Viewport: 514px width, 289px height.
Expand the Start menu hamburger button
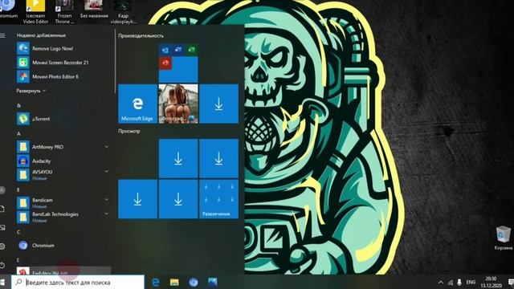[2, 35]
